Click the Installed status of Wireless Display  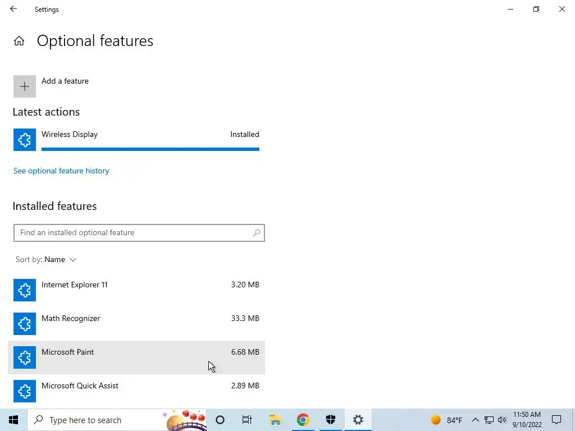coord(245,135)
